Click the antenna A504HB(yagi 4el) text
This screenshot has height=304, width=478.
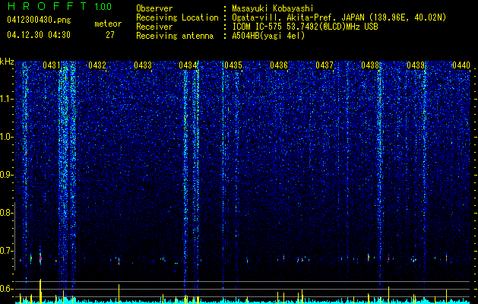268,36
